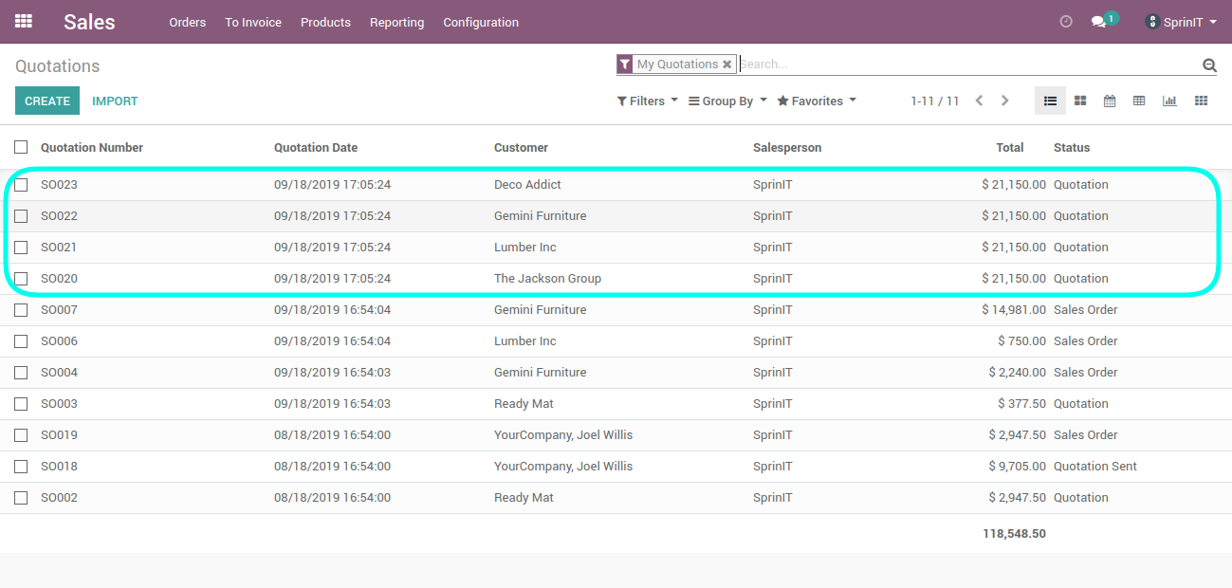This screenshot has height=588, width=1232.
Task: Click the SO002 quotation number
Action: 59,498
